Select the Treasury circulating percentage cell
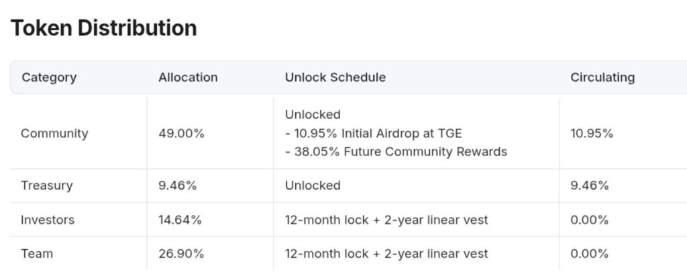The width and height of the screenshot is (687, 278). (589, 186)
